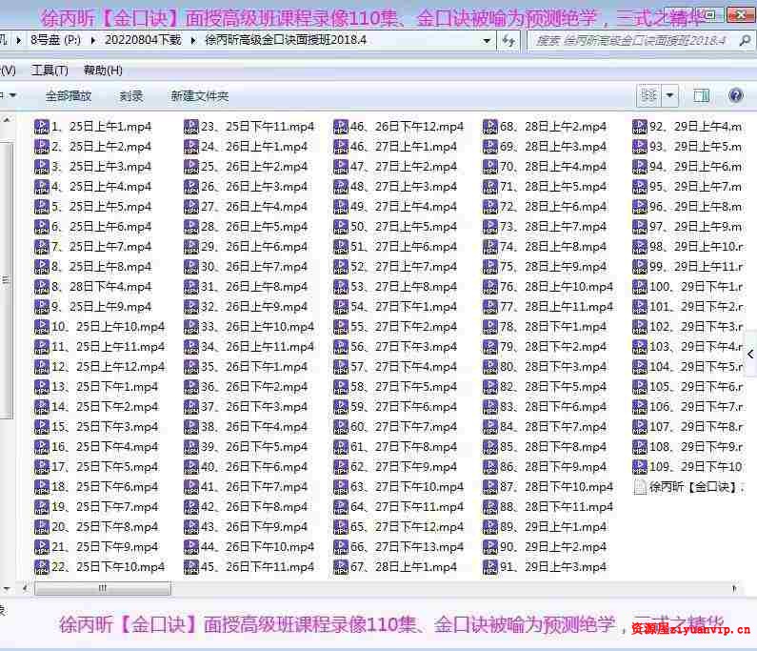Select file name 66、27日下午13.mp4
The width and height of the screenshot is (757, 651).
[x=408, y=547]
